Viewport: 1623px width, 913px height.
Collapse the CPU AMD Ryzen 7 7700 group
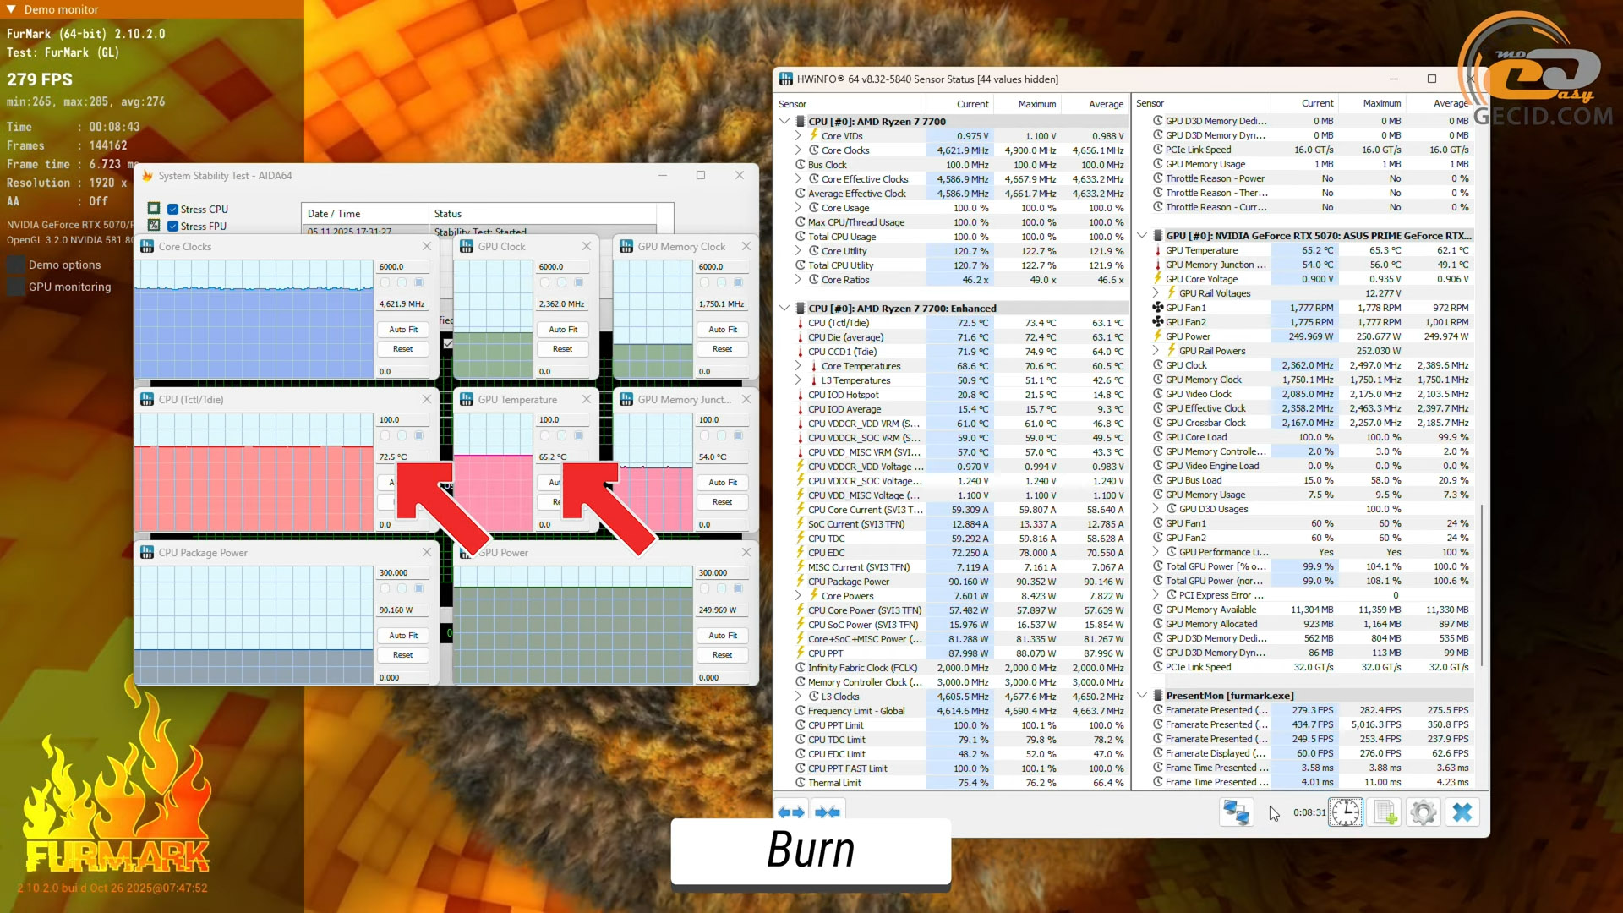pyautogui.click(x=784, y=122)
